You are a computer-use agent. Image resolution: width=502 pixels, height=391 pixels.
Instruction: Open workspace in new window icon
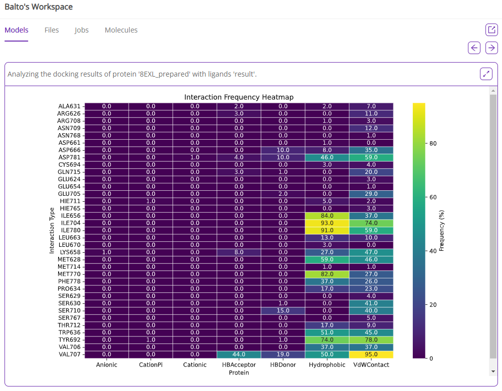(x=491, y=30)
